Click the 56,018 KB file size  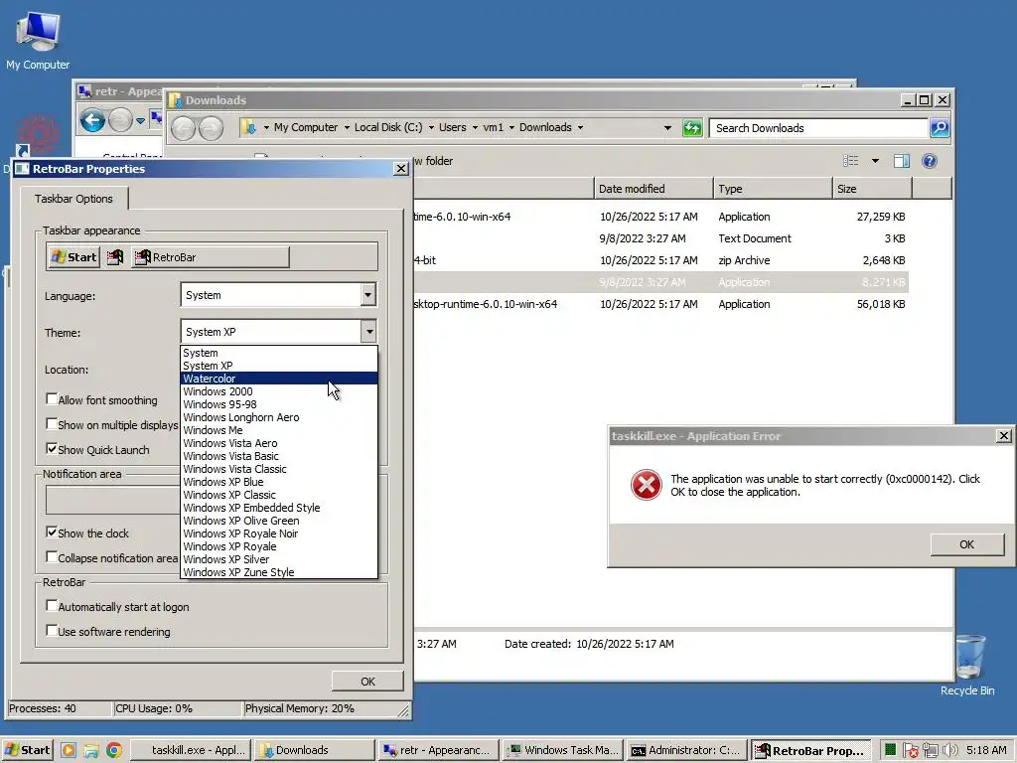[x=880, y=304]
